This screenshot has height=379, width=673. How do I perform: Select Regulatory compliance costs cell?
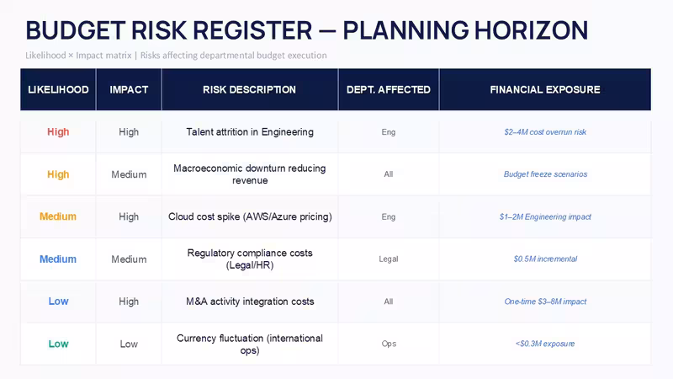[250, 259]
